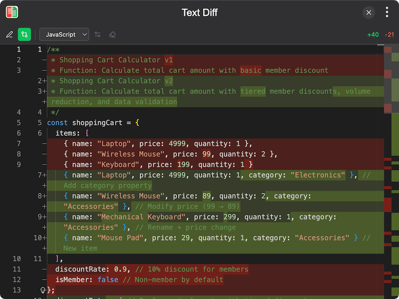Click the added 'Shopping Cart Calculator v2' line
The width and height of the screenshot is (399, 299).
(116, 81)
